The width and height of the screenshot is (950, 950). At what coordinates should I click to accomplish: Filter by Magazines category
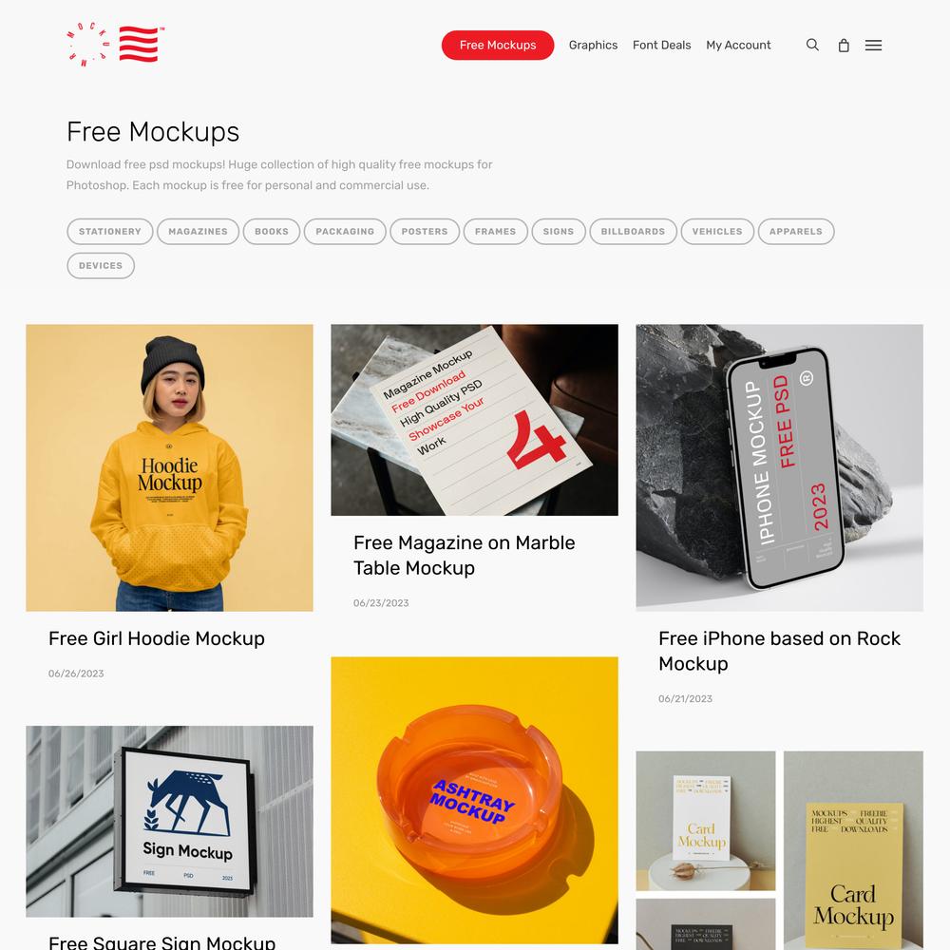199,232
